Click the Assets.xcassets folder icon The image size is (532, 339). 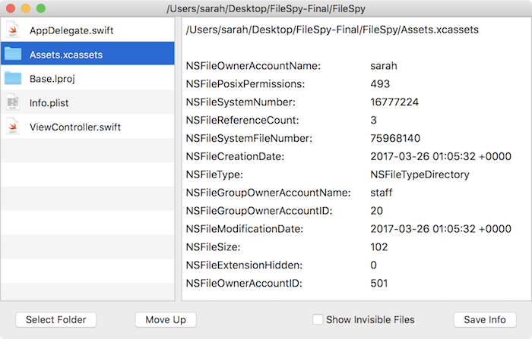coord(13,54)
